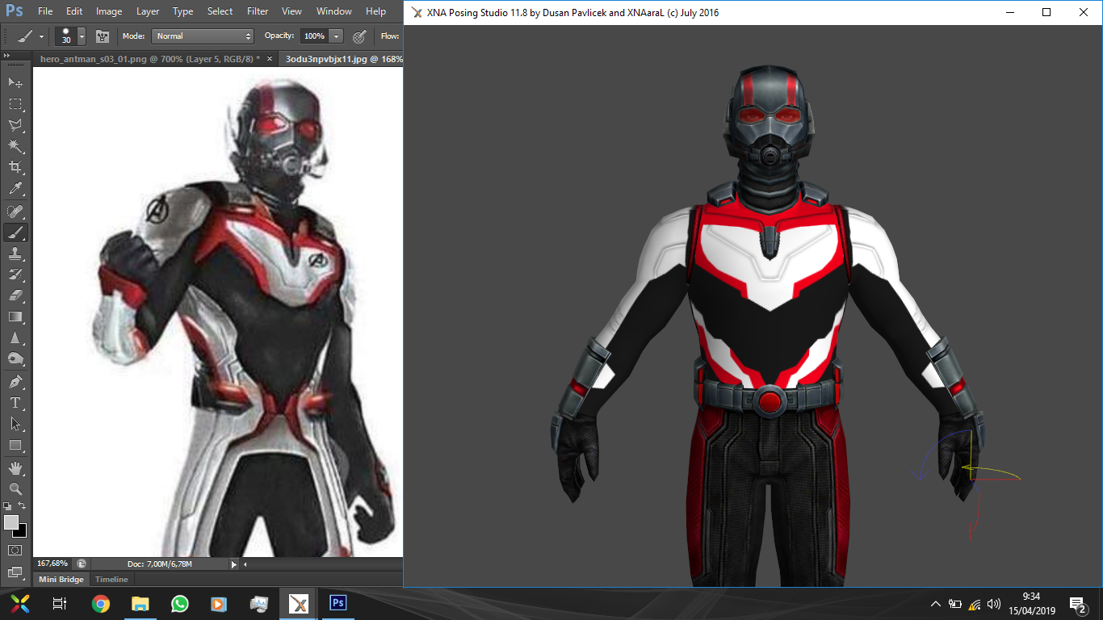Select the History Brush tool
The image size is (1103, 620).
coord(15,274)
